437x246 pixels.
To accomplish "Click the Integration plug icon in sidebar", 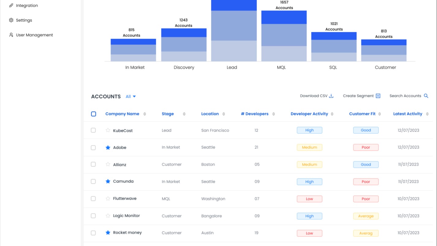I will click(11, 6).
